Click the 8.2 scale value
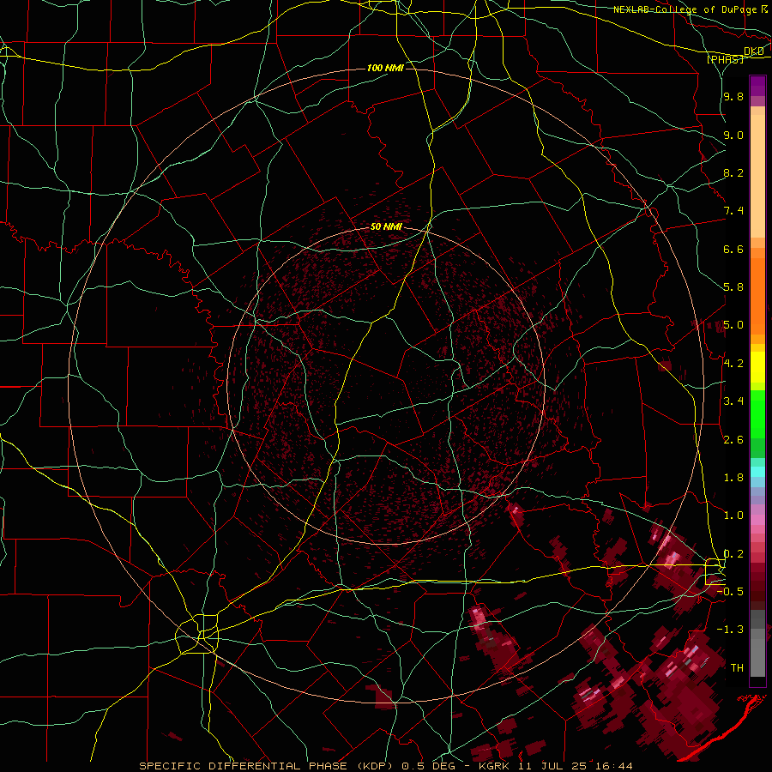Screen dimensions: 772x772 [733, 172]
